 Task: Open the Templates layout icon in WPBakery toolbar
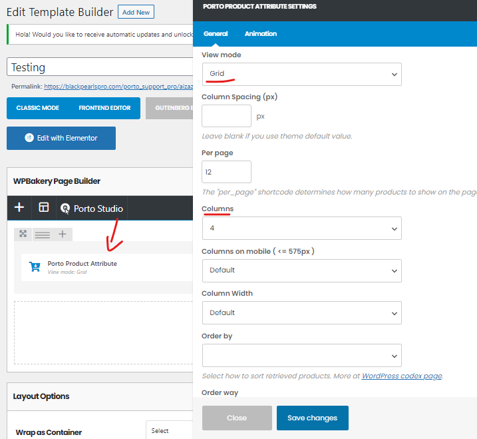(44, 207)
